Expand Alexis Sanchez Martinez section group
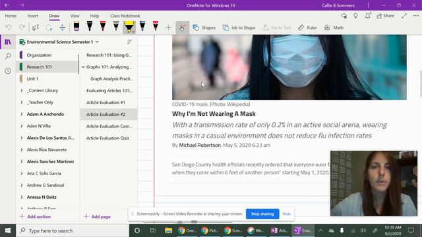Image resolution: width=422 pixels, height=237 pixels. tap(22, 161)
